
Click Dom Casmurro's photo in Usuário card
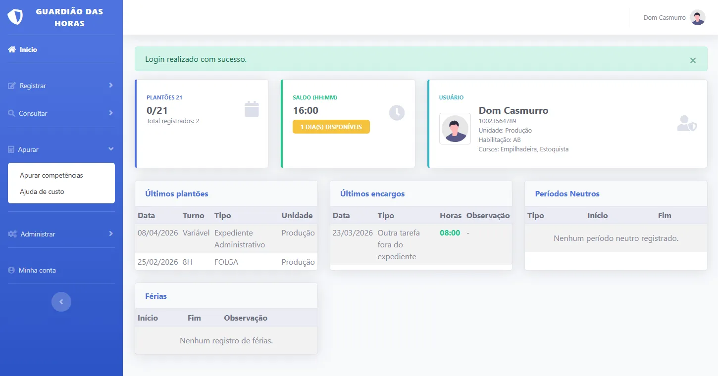point(455,129)
